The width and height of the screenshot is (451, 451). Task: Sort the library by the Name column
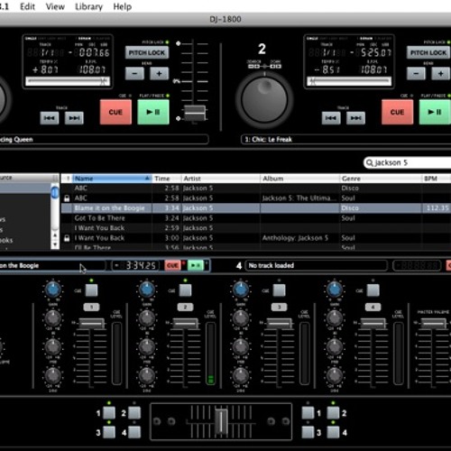click(x=112, y=179)
